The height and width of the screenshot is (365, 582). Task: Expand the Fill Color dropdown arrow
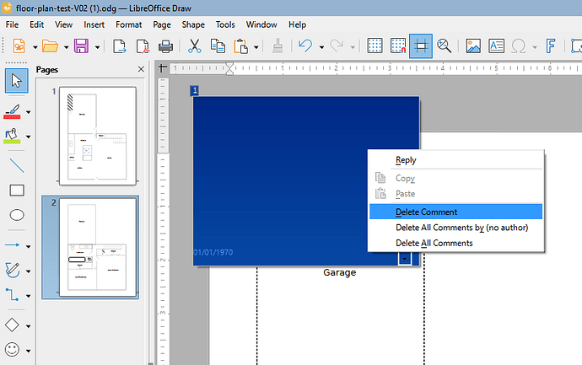28,137
